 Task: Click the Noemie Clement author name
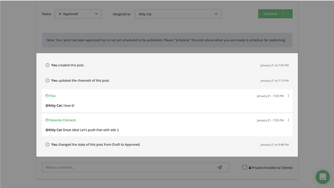pyautogui.click(x=63, y=120)
